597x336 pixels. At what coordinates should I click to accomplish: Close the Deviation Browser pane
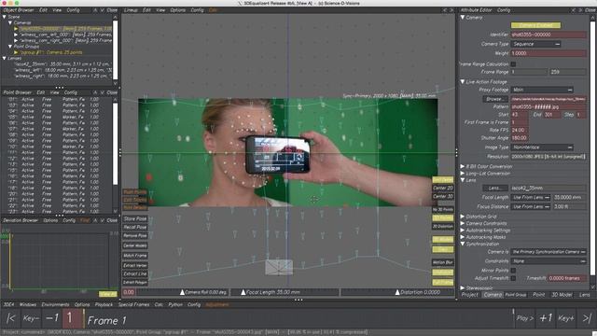click(x=112, y=220)
